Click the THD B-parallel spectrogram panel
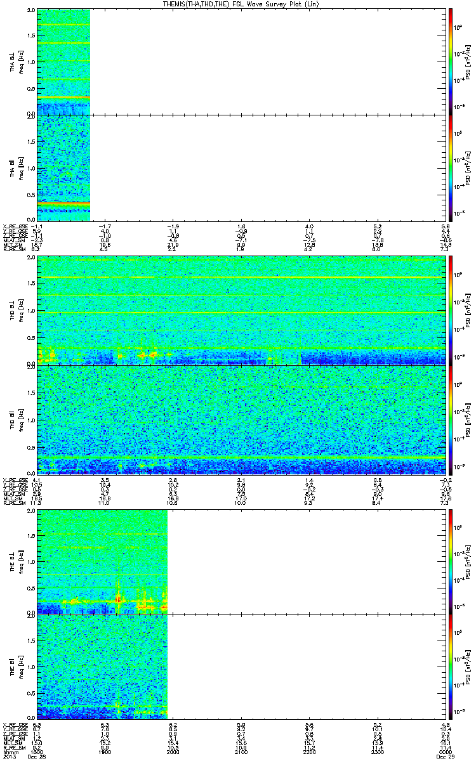The height and width of the screenshot is (761, 476). coord(240,419)
